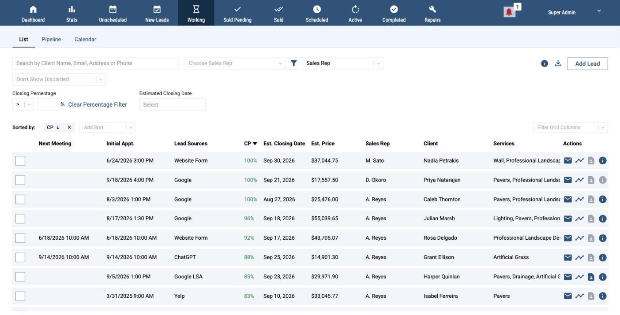Open client Nadia Petrakis

[x=441, y=161]
